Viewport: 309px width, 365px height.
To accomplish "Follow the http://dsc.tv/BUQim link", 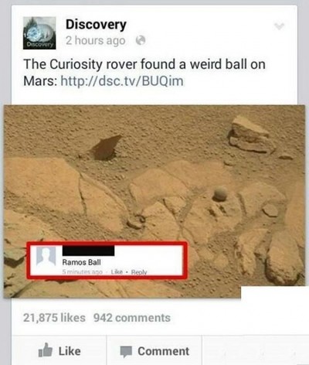I will (x=122, y=81).
